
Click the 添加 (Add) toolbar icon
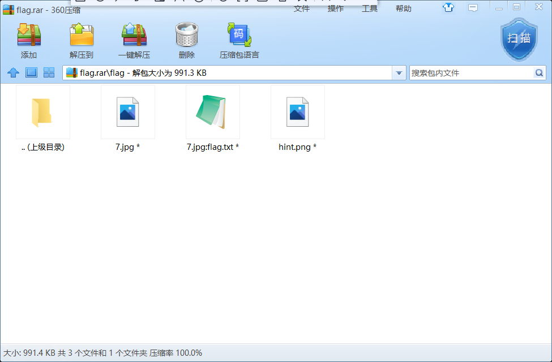[29, 35]
